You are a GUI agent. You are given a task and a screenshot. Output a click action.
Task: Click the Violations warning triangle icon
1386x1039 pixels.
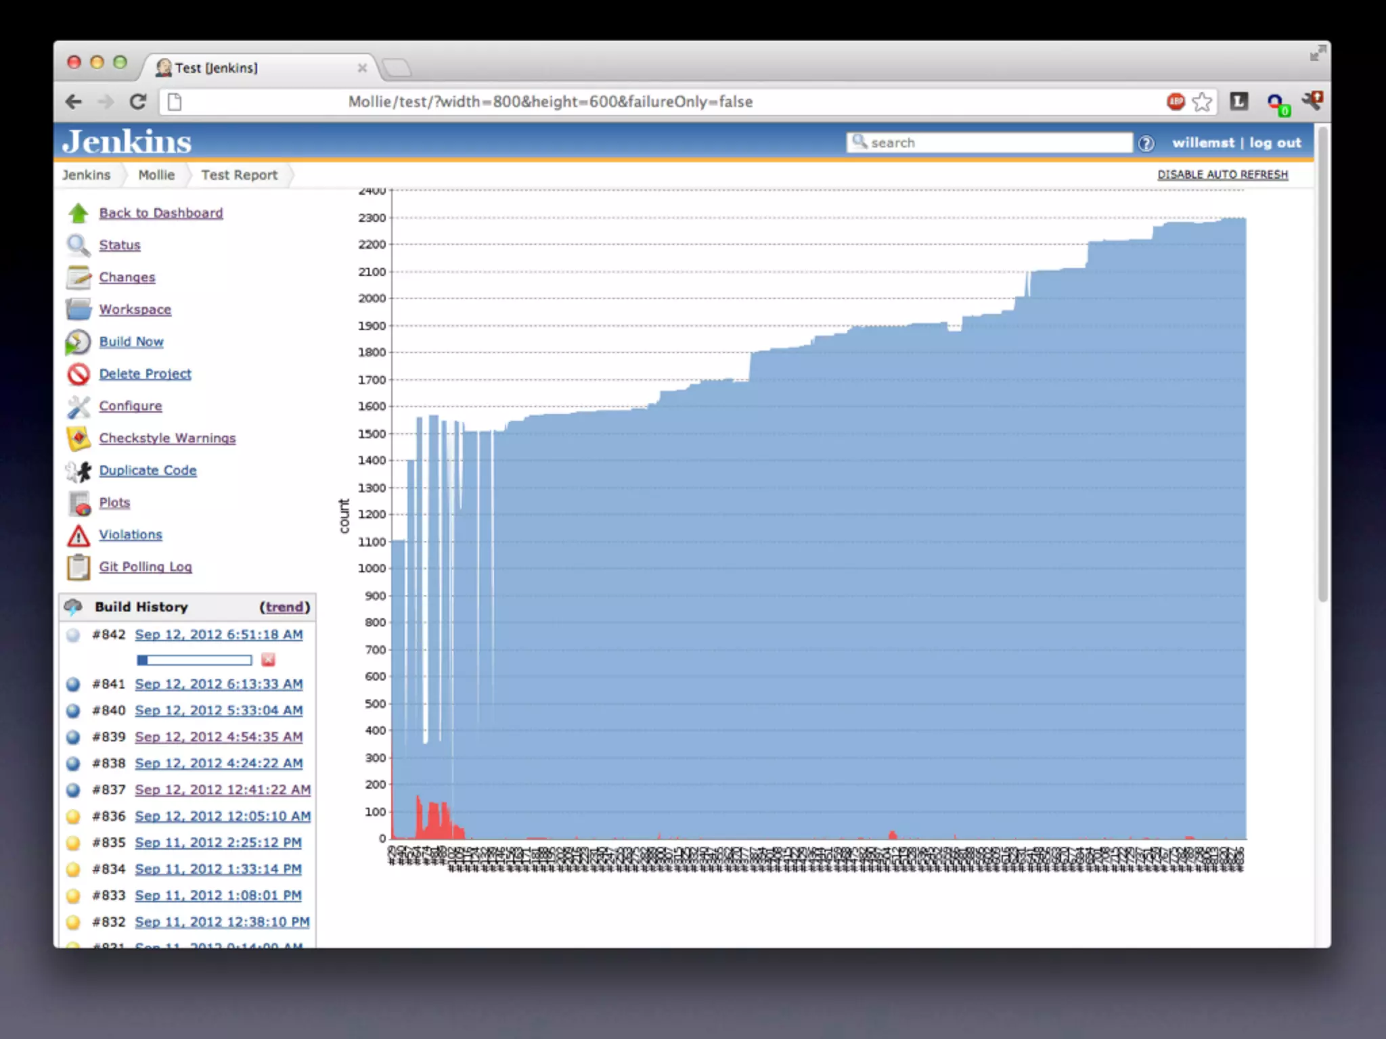pos(79,536)
